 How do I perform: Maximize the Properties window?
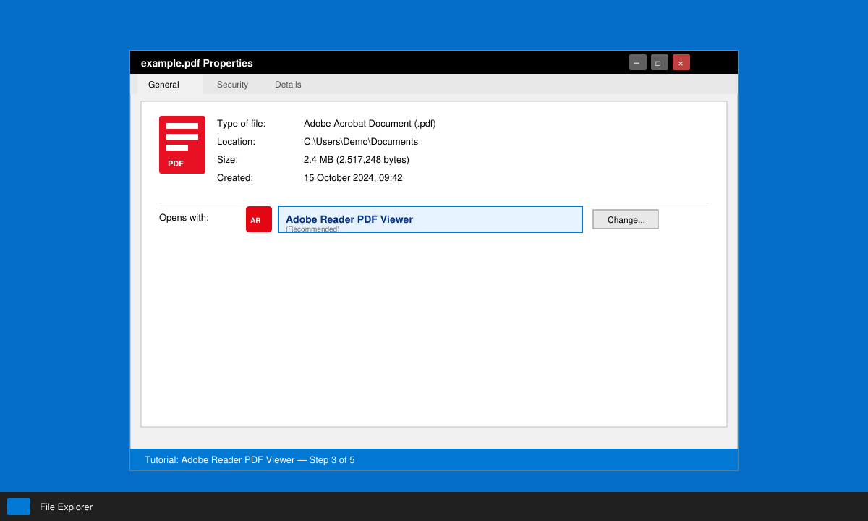[x=660, y=62]
